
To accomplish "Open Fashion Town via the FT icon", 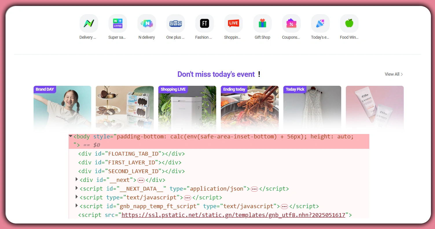I will [x=204, y=23].
